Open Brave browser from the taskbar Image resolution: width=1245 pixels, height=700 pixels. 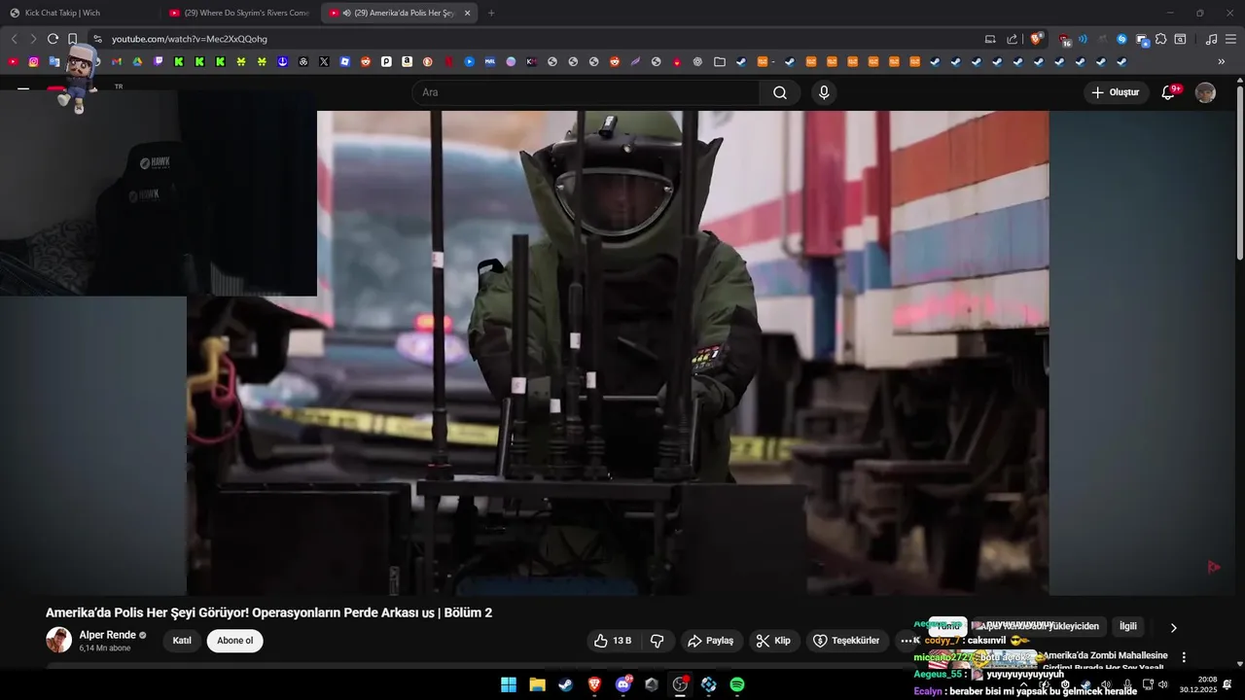594,684
